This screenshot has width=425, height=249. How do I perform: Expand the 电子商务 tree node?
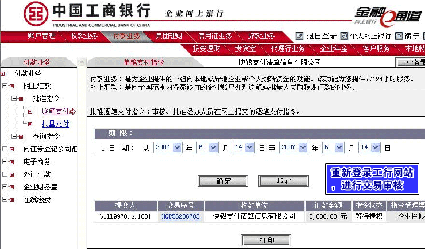(x=5, y=162)
